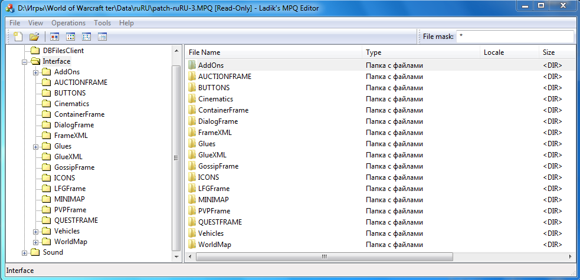The width and height of the screenshot is (580, 280).
Task: Click the DialogFrame folder icon in file list
Action: click(192, 121)
